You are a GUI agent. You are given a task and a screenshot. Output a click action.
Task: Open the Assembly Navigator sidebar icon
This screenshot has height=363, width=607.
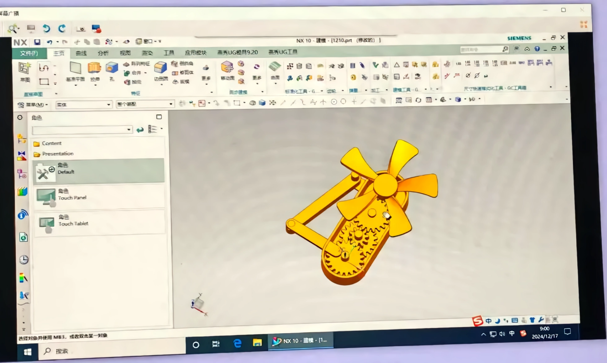[x=22, y=139]
